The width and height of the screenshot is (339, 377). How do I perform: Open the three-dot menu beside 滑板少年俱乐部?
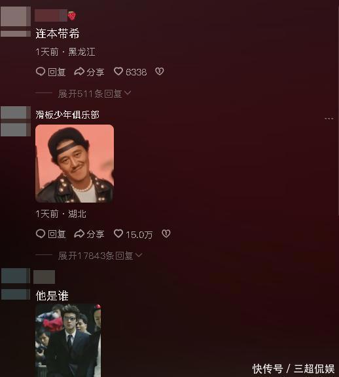pyautogui.click(x=329, y=119)
